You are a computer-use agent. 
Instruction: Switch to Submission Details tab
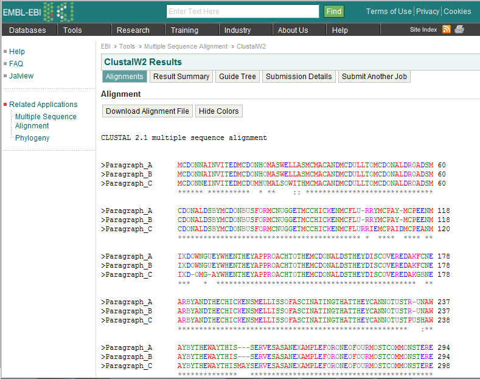coord(299,77)
